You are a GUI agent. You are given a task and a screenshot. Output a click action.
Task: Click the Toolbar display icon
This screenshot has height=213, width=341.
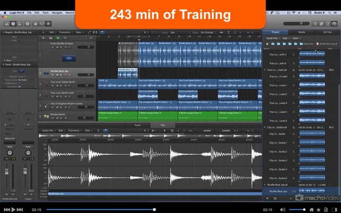pyautogui.click(x=20, y=24)
